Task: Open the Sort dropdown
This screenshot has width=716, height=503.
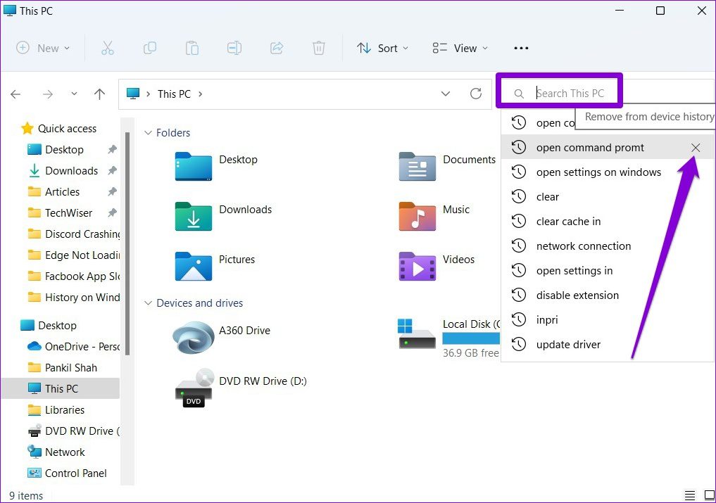Action: coord(383,48)
